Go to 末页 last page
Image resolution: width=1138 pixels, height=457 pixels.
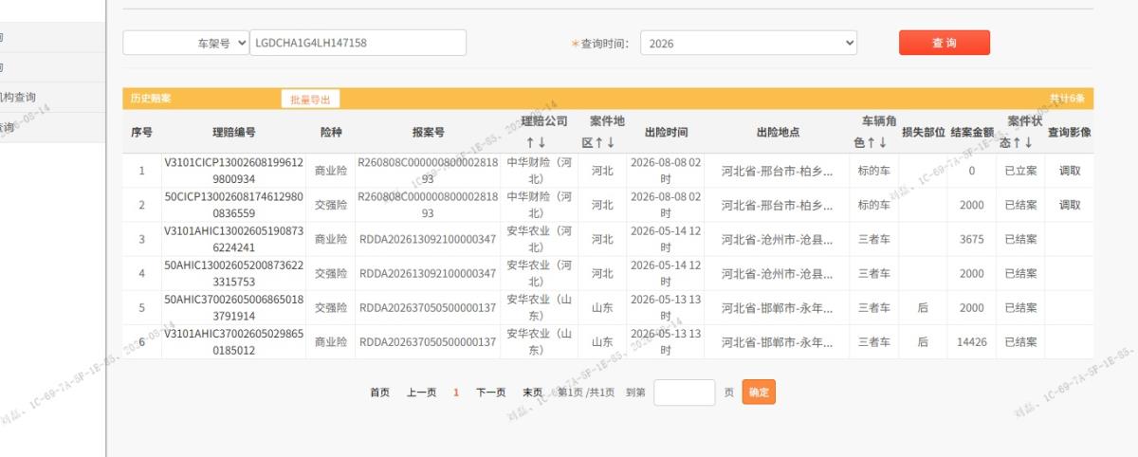coord(532,393)
